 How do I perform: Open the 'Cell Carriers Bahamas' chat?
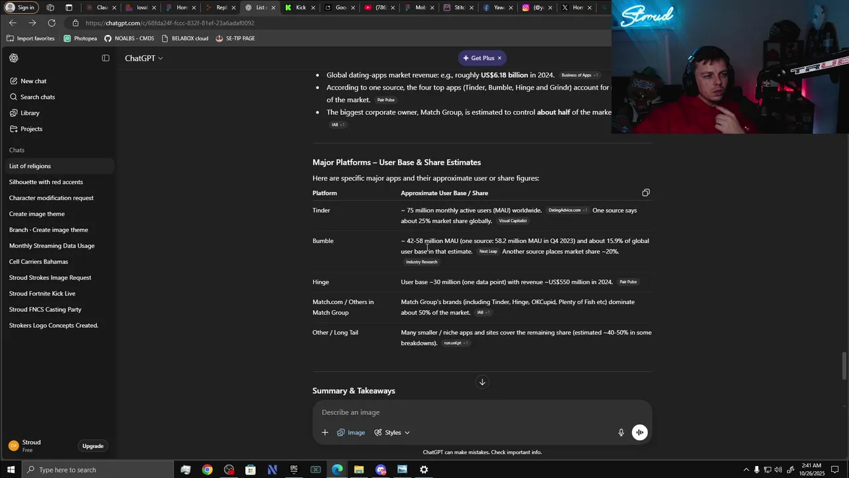pos(38,262)
